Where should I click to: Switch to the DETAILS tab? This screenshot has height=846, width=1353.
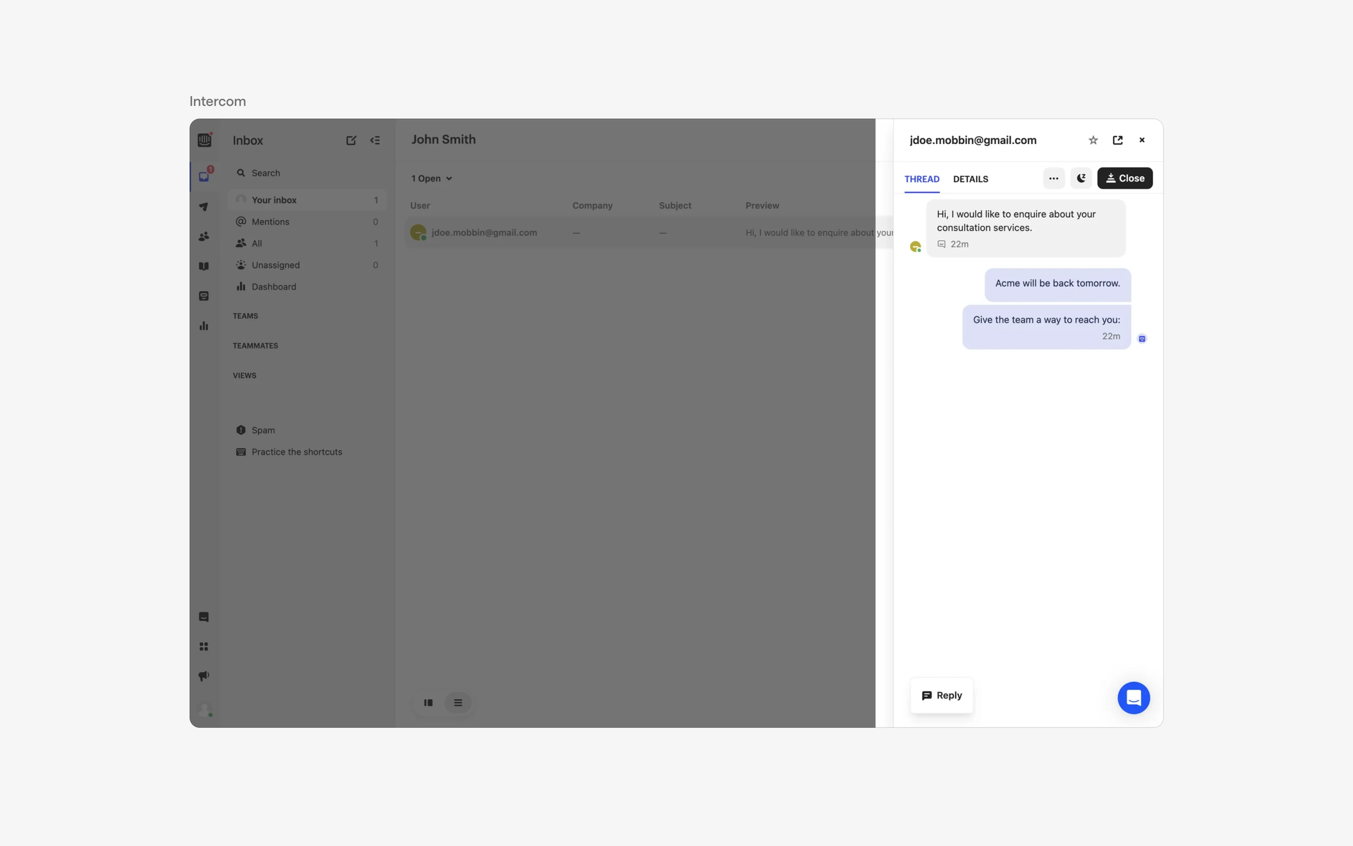click(x=969, y=179)
